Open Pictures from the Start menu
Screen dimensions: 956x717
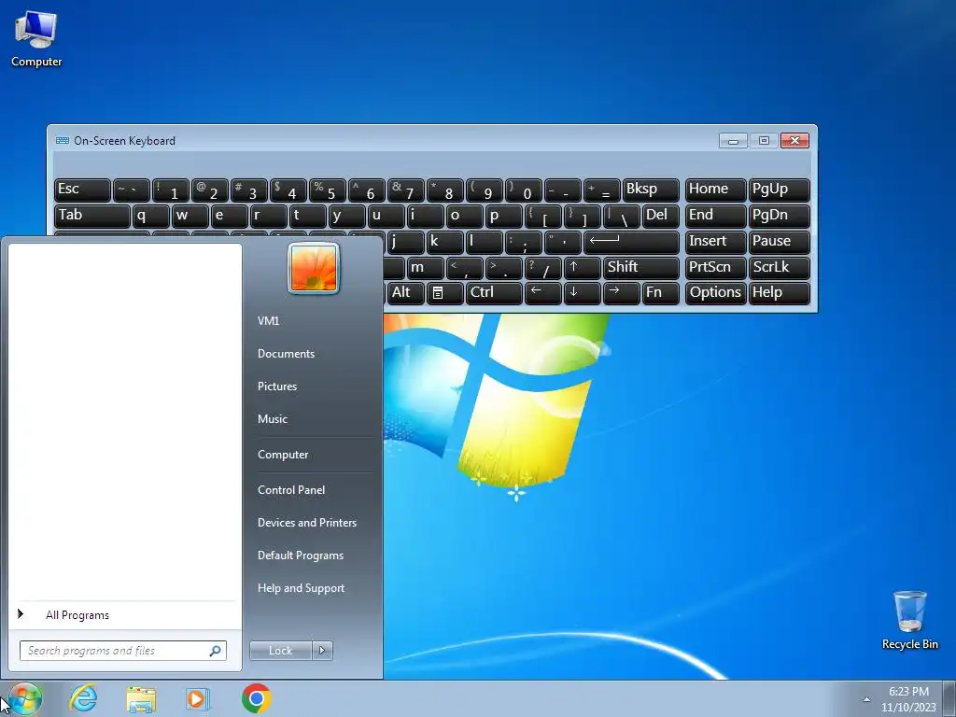pyautogui.click(x=277, y=387)
